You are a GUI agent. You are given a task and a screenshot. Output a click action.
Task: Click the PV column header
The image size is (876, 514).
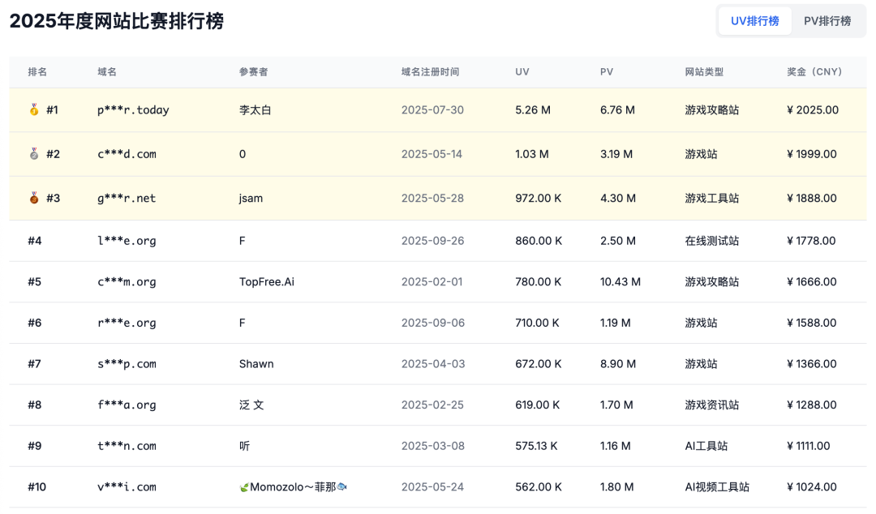[x=606, y=71]
